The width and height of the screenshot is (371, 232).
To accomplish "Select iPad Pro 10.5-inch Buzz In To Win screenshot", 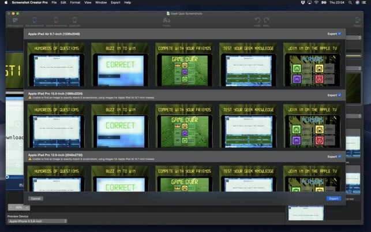I will [x=121, y=126].
